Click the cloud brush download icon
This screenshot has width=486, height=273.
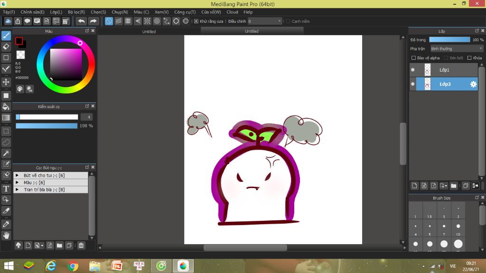[19, 246]
